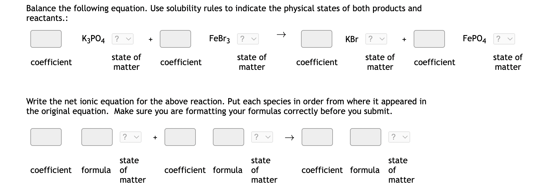Open the second state dropdown in the net ionic equation

click(x=262, y=137)
